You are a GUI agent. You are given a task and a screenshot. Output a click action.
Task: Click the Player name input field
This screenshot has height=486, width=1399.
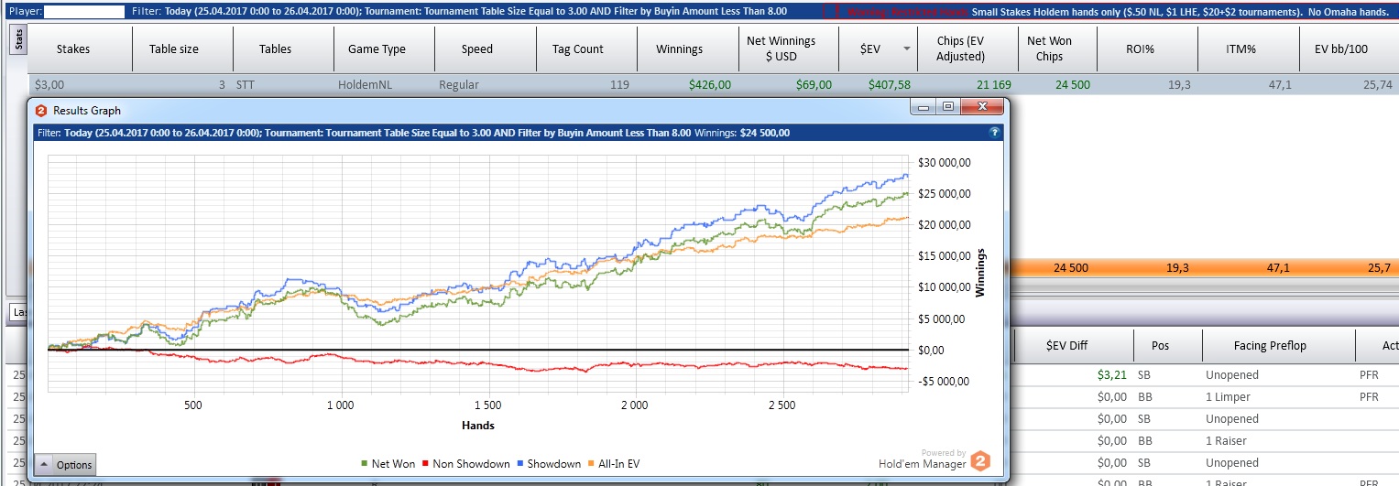84,12
